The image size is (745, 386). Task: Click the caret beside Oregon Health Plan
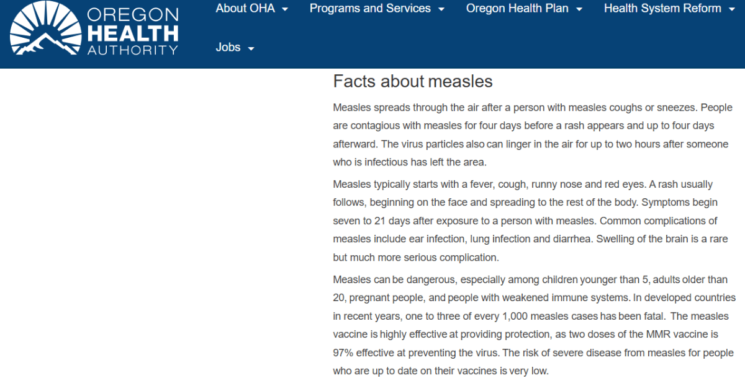[x=579, y=10]
